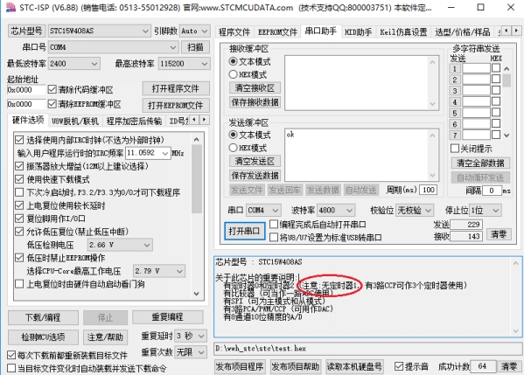Image resolution: width=524 pixels, height=375 pixels.
Task: Enable 编程完成后自动打开串口 checkbox
Action: click(274, 224)
